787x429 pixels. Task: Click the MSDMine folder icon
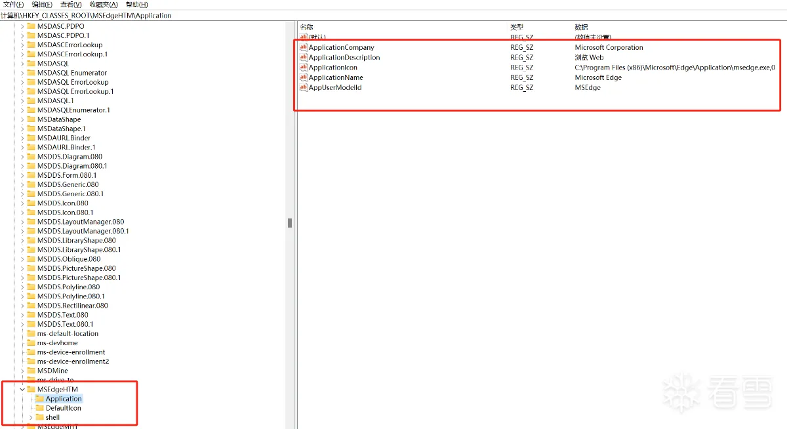(31, 371)
